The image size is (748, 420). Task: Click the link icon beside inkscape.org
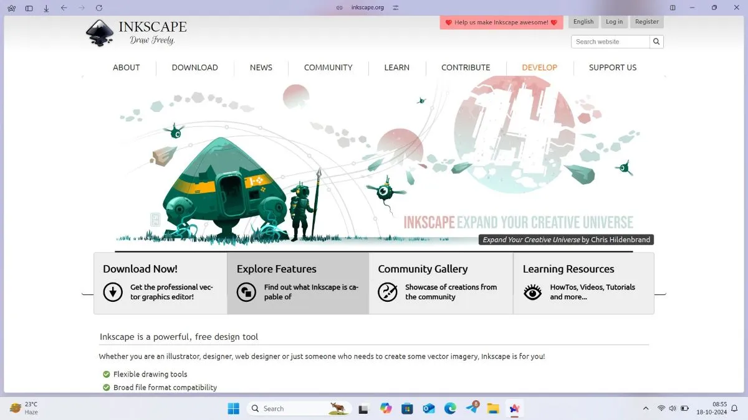coord(340,7)
